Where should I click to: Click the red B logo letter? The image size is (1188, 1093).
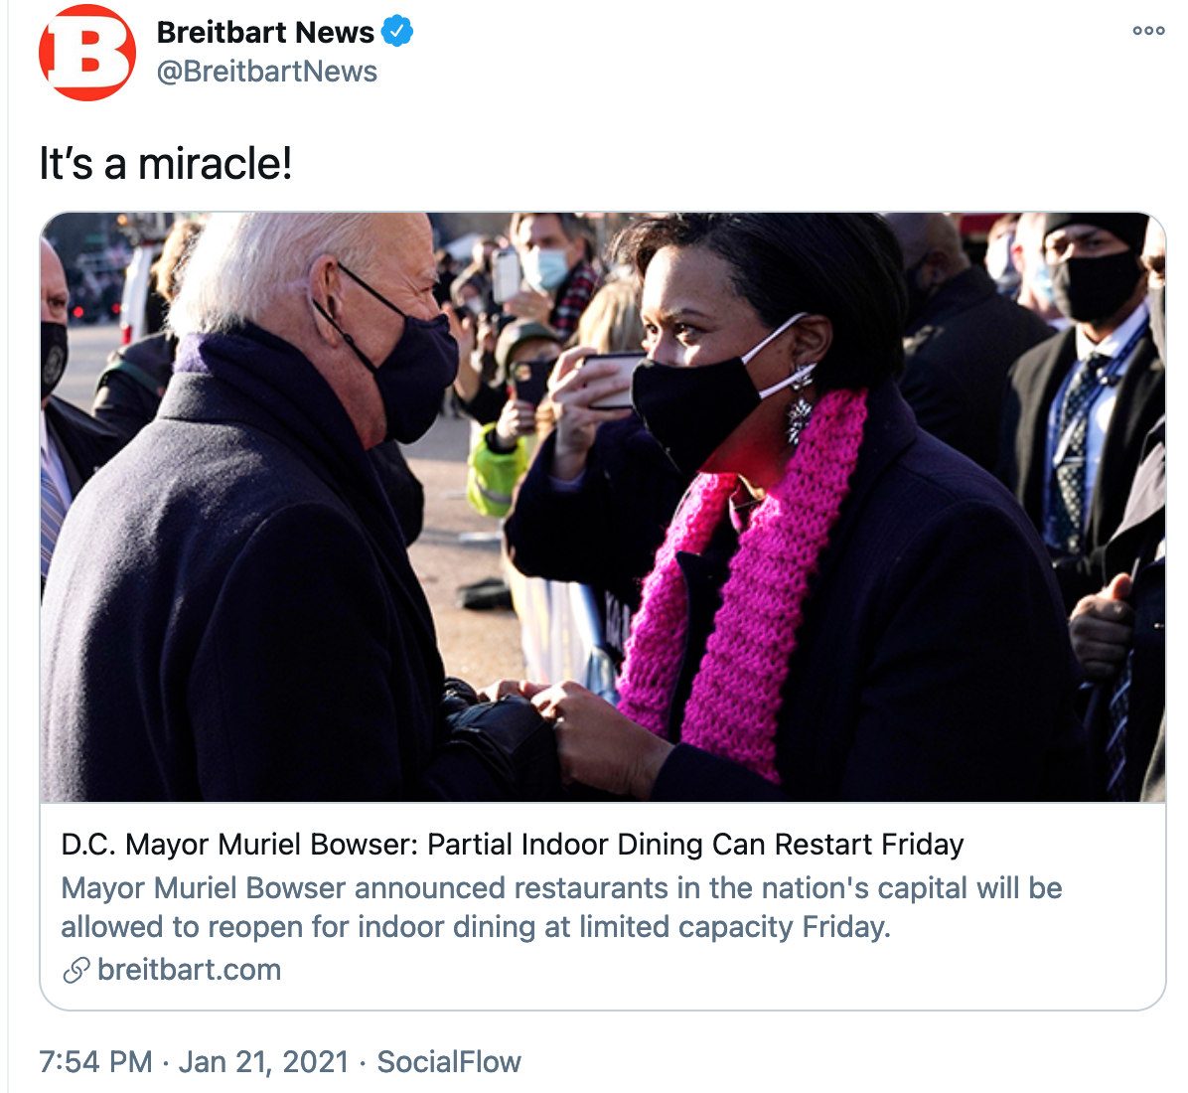click(89, 53)
